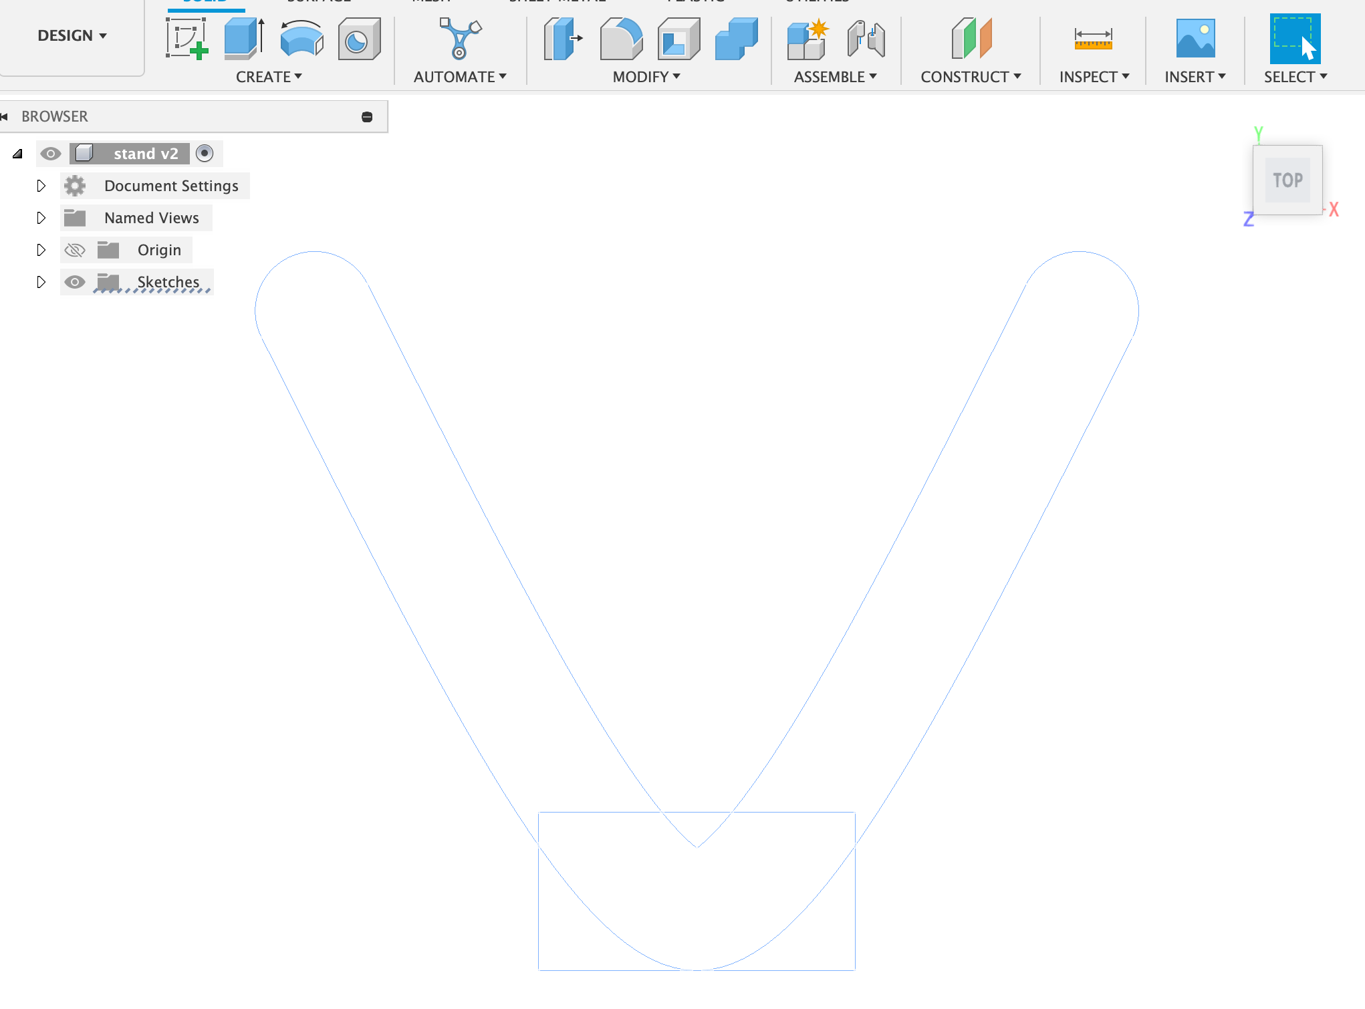Collapse the Browser panel

pyautogui.click(x=5, y=116)
